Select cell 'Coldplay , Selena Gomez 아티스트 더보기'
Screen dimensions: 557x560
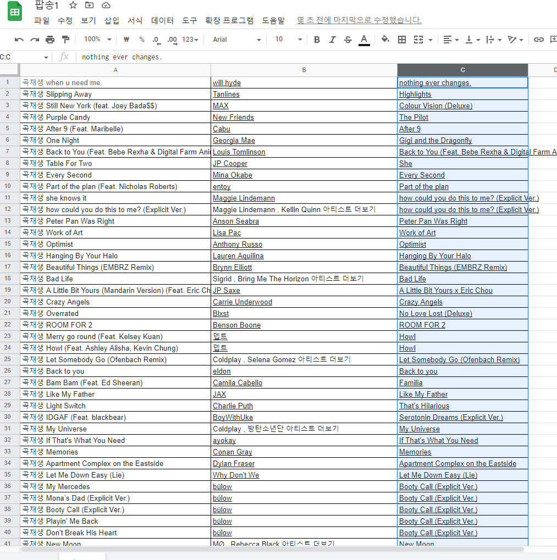point(304,359)
